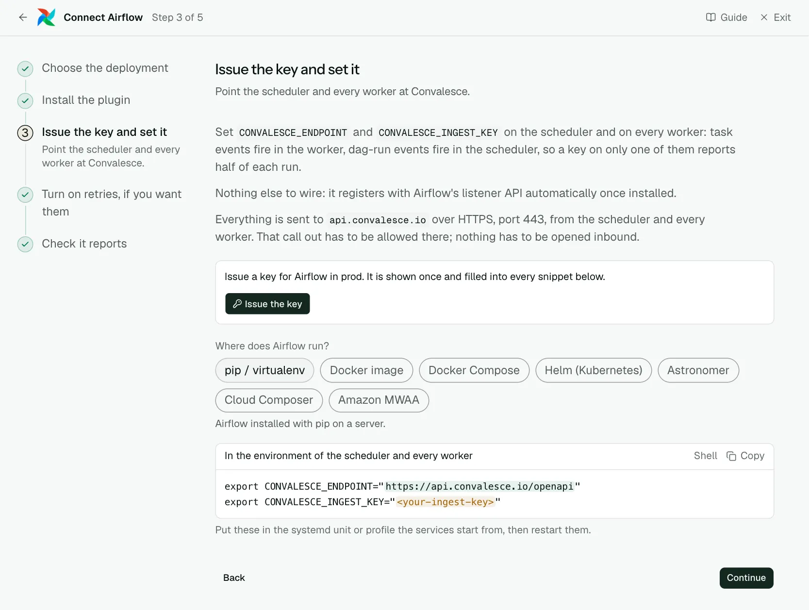The width and height of the screenshot is (809, 610).
Task: Click the Issue the key button
Action: [x=267, y=304]
